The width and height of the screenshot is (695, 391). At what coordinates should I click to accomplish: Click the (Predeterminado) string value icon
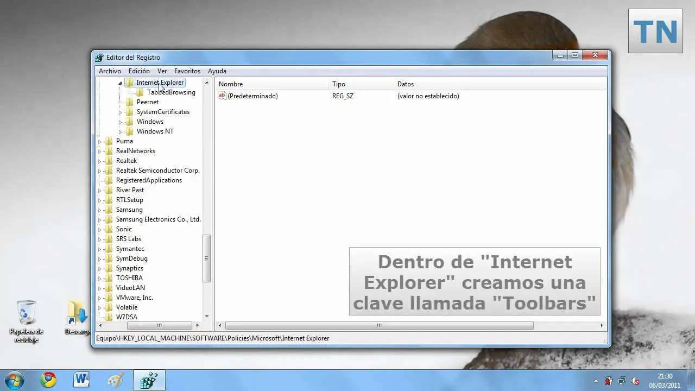click(x=222, y=96)
